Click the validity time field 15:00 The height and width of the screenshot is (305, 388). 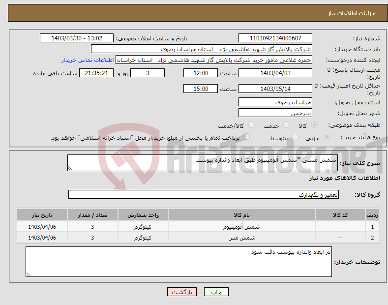point(201,89)
